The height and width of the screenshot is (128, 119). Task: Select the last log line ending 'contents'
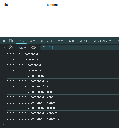[63, 119]
